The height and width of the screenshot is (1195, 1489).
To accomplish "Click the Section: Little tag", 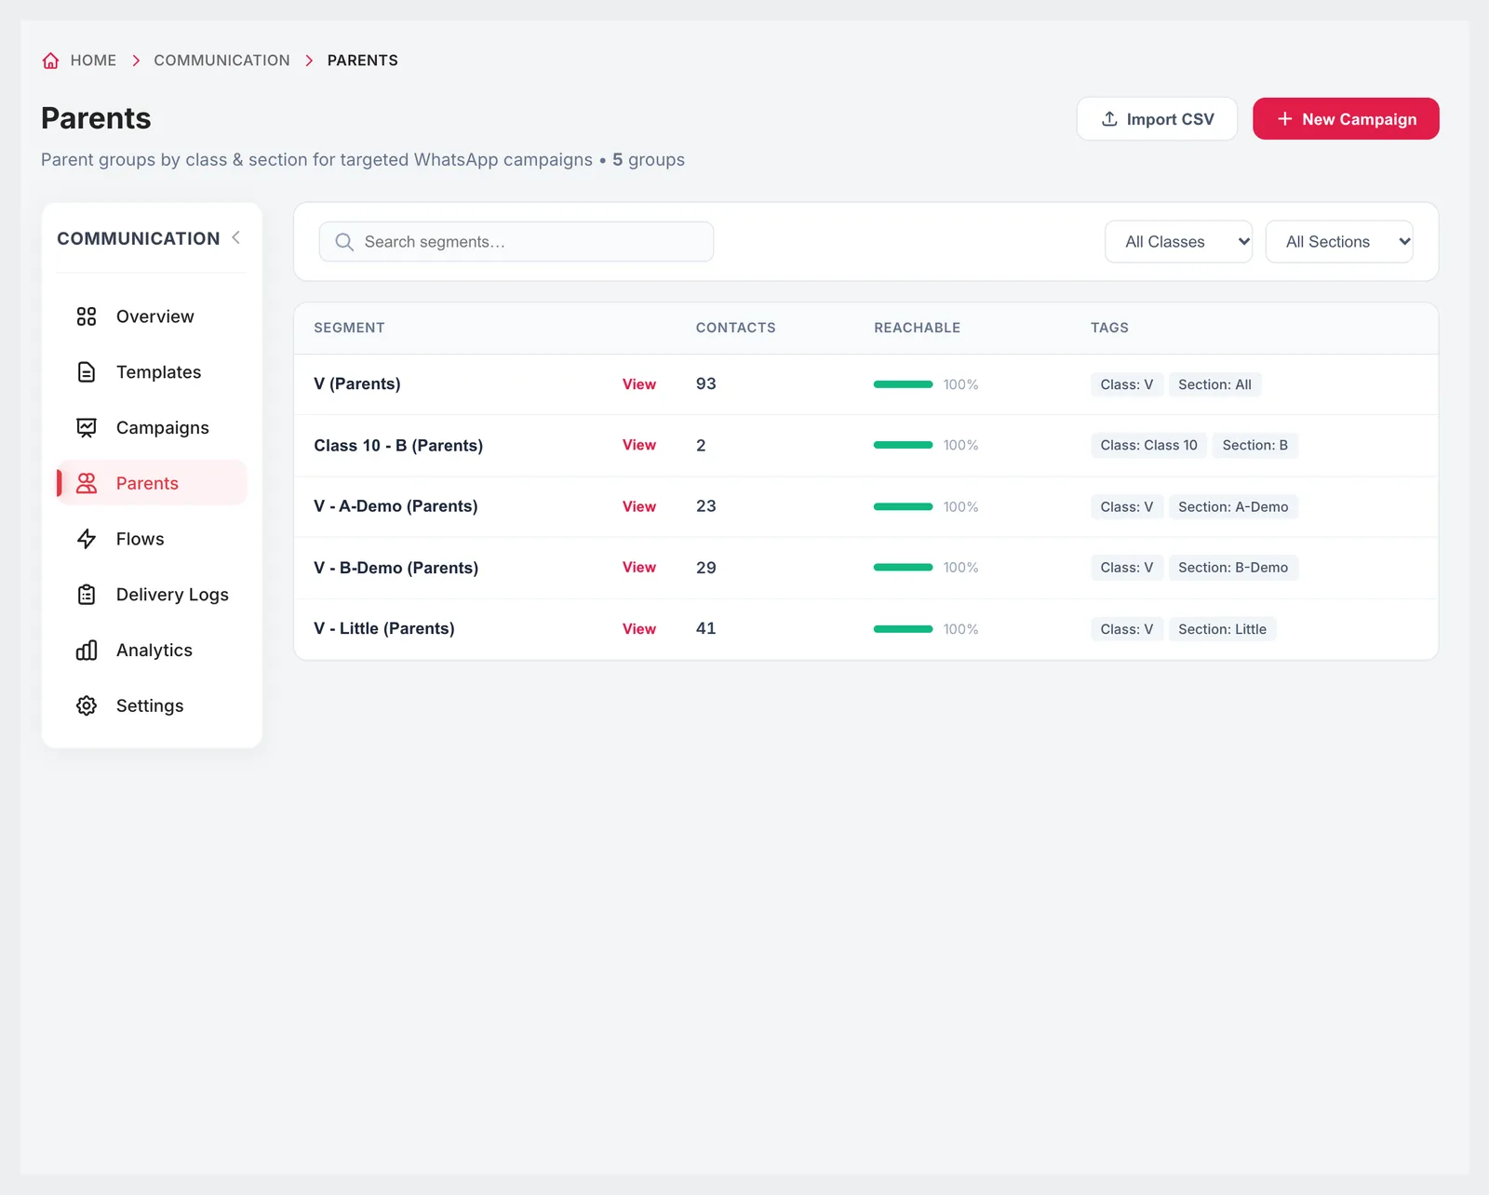I will [x=1222, y=629].
